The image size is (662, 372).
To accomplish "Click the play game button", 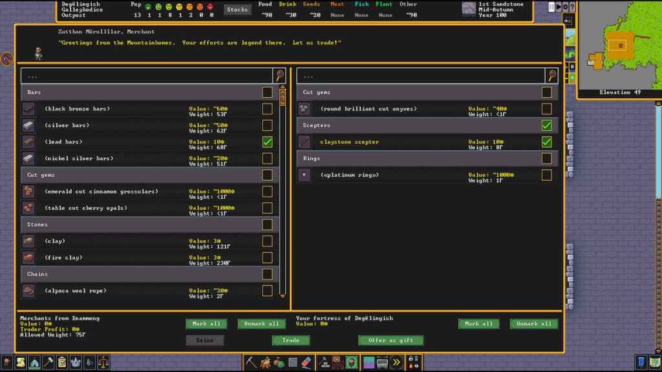I will coord(558,6).
